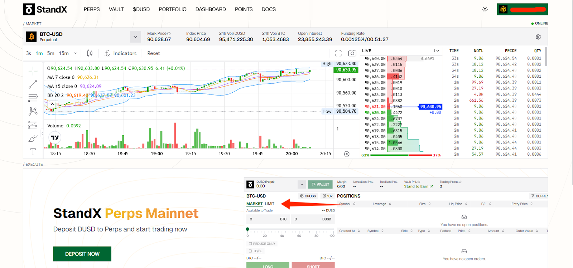Select the Fibonacci retracement tool

(x=33, y=98)
